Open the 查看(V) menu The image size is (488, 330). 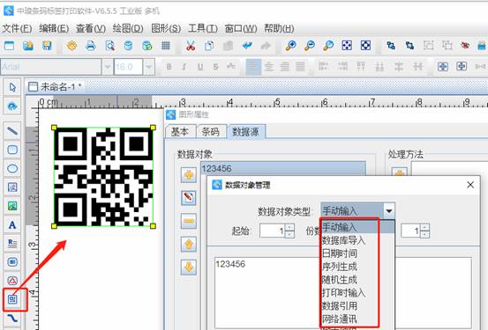pyautogui.click(x=91, y=28)
